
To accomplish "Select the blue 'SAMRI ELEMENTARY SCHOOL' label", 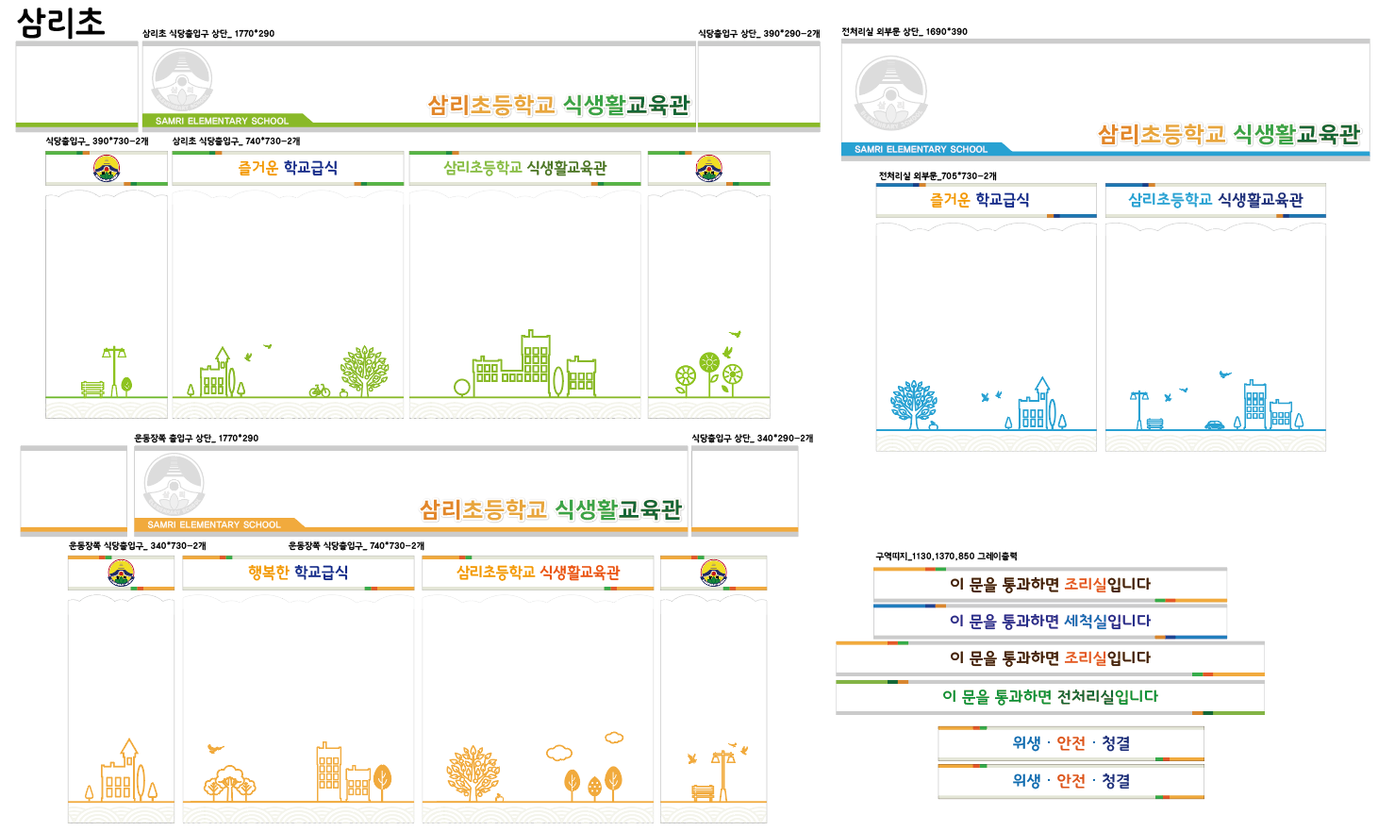I will [921, 149].
